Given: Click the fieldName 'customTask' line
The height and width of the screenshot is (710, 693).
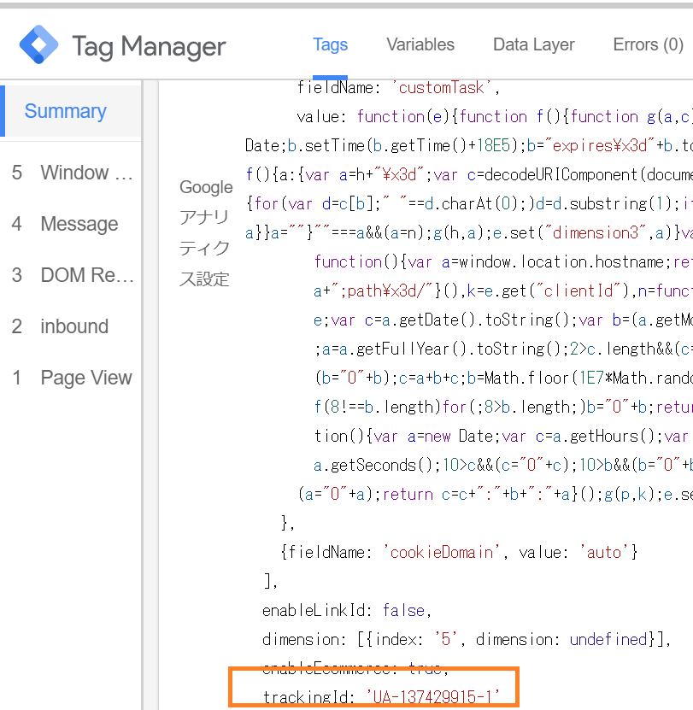Looking at the screenshot, I should tap(397, 87).
